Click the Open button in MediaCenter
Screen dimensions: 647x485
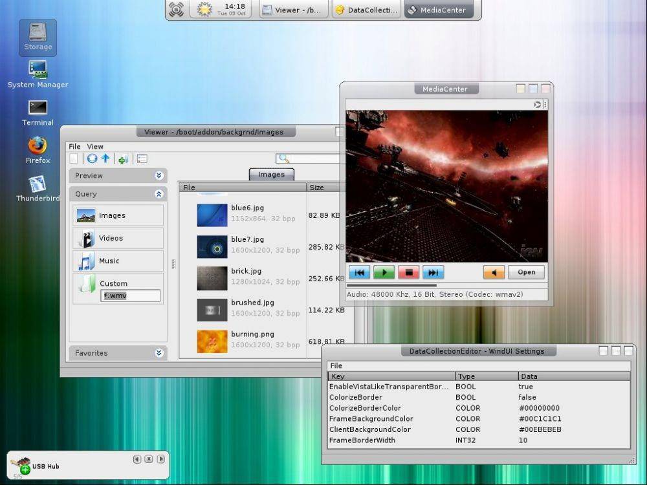pyautogui.click(x=526, y=272)
